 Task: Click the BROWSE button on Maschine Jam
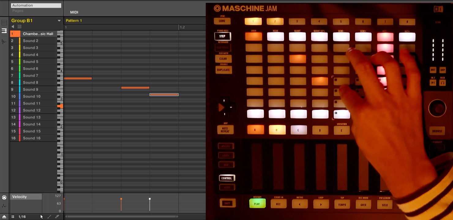(437, 131)
